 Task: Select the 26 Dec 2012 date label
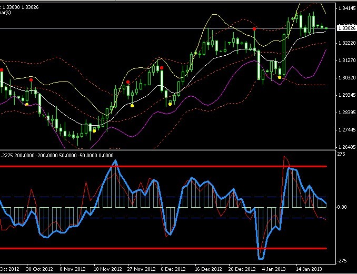pyautogui.click(x=242, y=269)
